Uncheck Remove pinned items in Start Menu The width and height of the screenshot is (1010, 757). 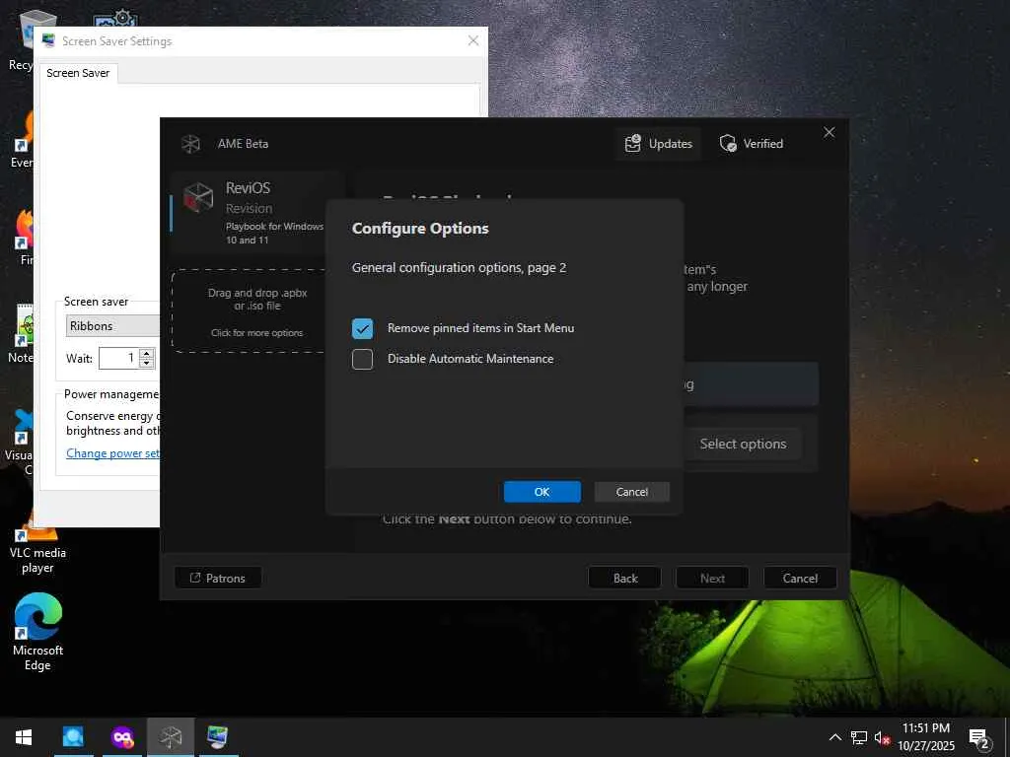pos(362,328)
